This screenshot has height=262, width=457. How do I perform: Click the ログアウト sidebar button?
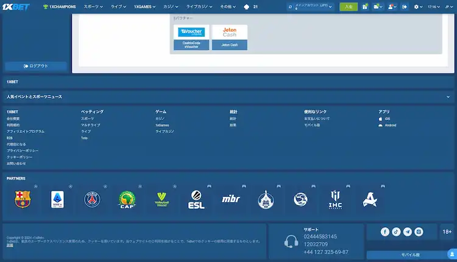(36, 66)
